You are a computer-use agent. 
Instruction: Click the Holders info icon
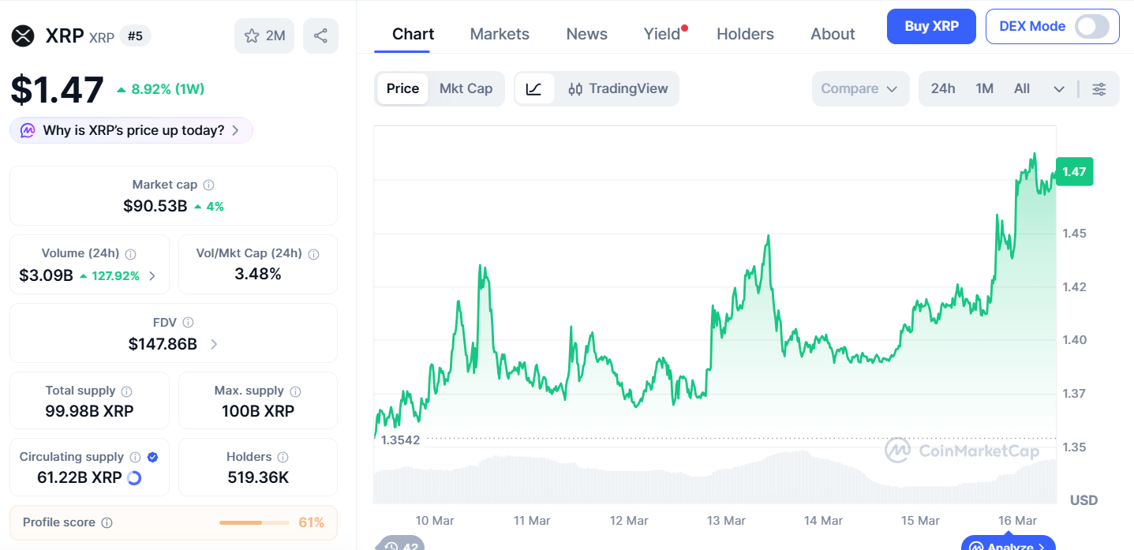pos(283,457)
